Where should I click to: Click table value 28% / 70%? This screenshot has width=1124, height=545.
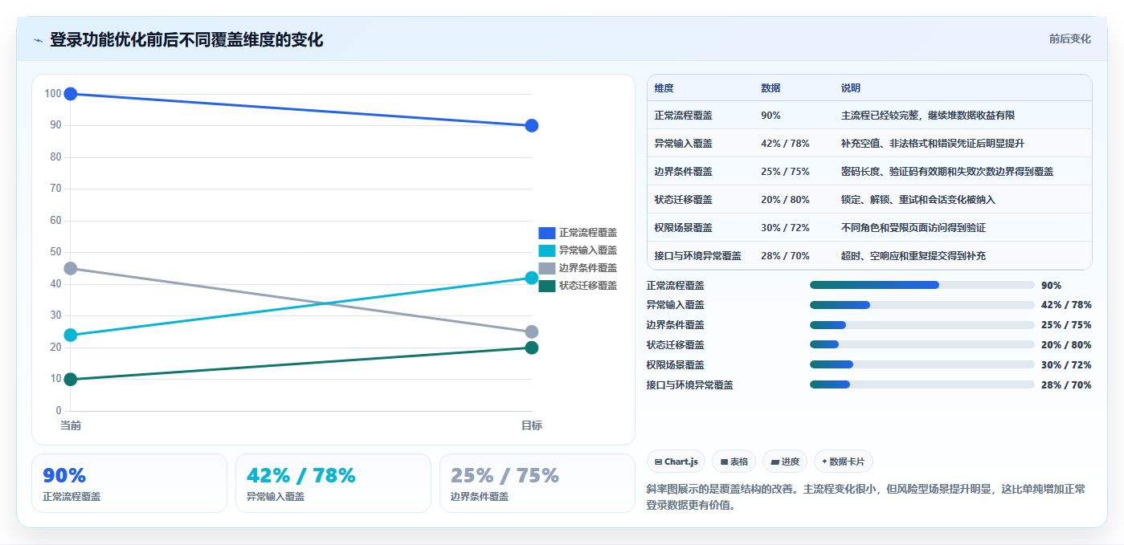pos(785,256)
